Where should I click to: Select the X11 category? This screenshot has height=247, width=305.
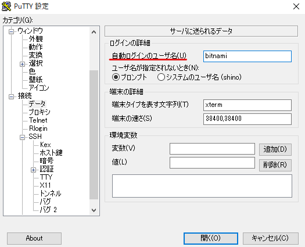pyautogui.click(x=45, y=185)
